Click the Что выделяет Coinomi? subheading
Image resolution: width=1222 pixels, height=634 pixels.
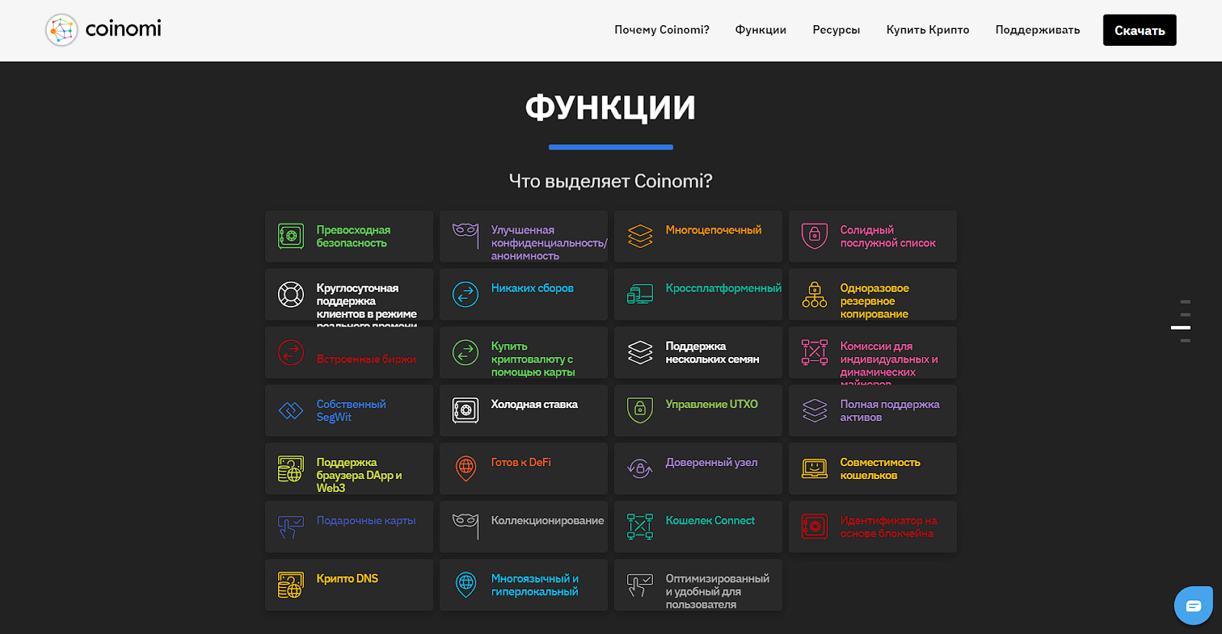click(x=610, y=181)
